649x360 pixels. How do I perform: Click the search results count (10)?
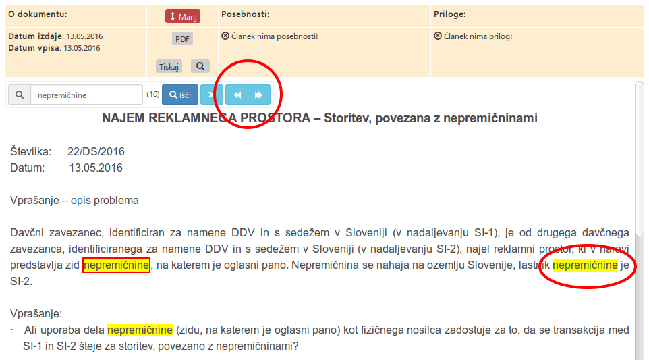[152, 95]
